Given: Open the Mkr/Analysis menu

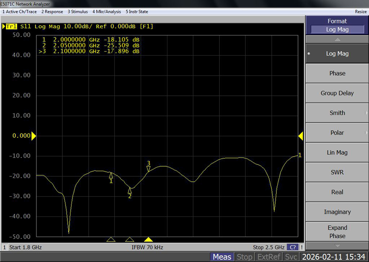Looking at the screenshot, I should 107,12.
